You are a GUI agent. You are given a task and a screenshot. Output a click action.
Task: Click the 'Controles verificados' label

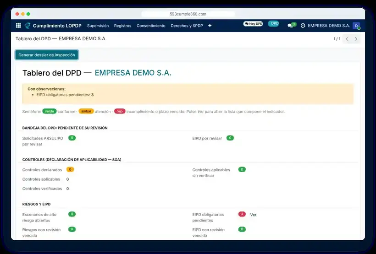[x=42, y=189]
